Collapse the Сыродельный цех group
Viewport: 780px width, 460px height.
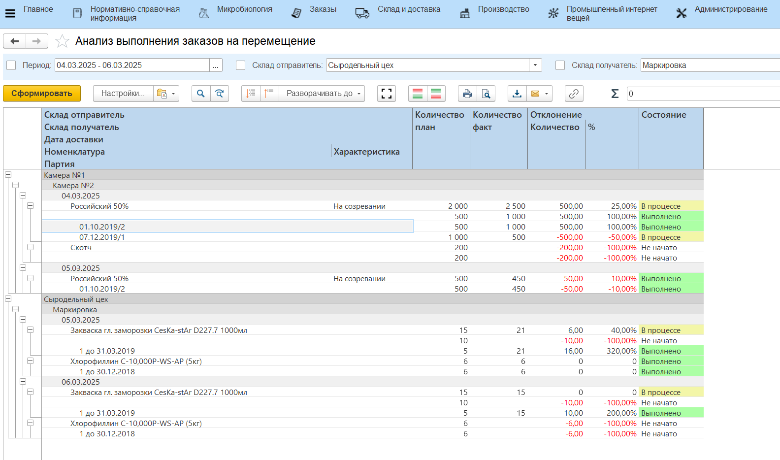pyautogui.click(x=8, y=299)
